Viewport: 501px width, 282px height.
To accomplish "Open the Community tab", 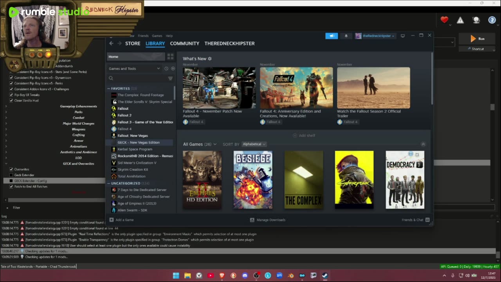I will (x=185, y=43).
